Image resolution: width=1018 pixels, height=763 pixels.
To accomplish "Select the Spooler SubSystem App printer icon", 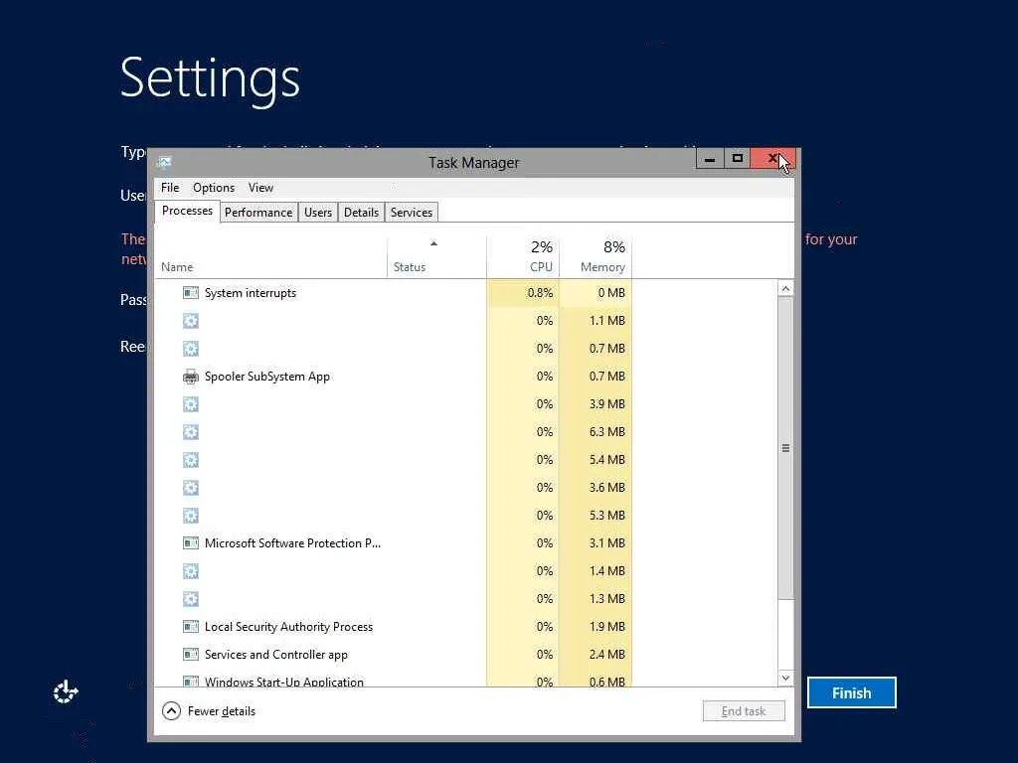I will (190, 377).
